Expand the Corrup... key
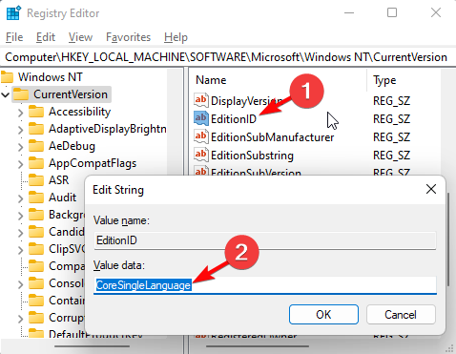The height and width of the screenshot is (354, 456). [x=20, y=319]
